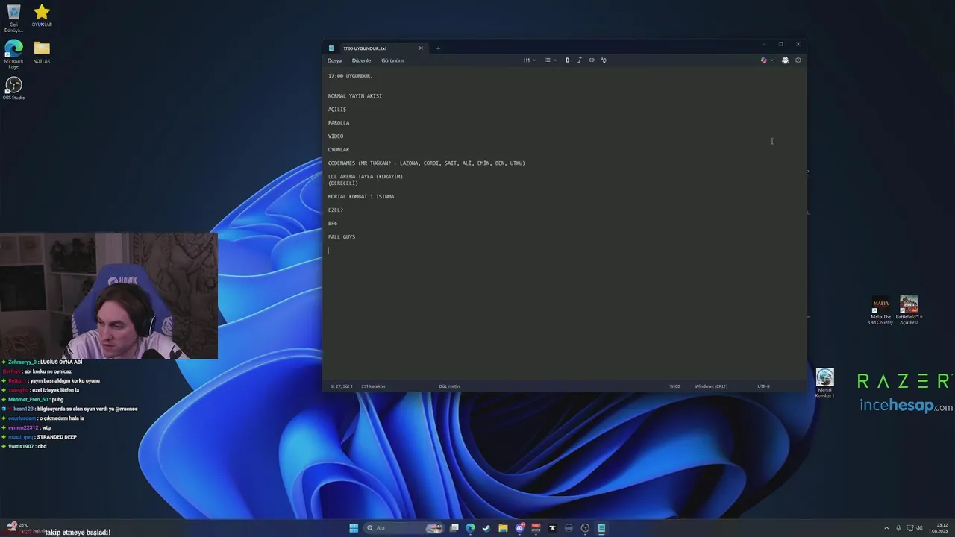Open Microsoft Edge from the taskbar
The image size is (955, 537).
(x=470, y=528)
